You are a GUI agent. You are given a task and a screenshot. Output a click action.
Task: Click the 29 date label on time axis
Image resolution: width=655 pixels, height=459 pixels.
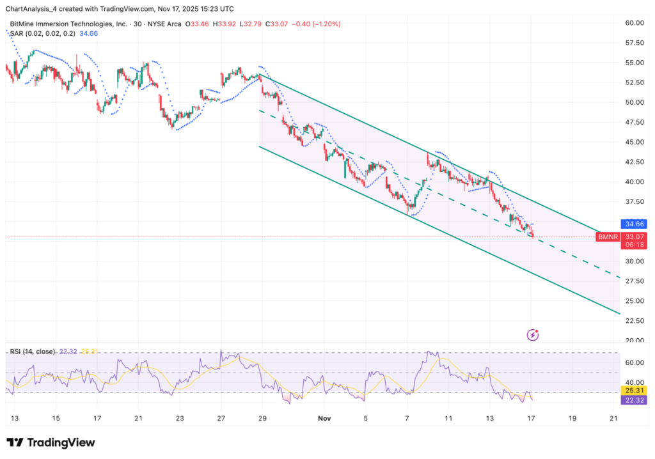click(x=262, y=419)
